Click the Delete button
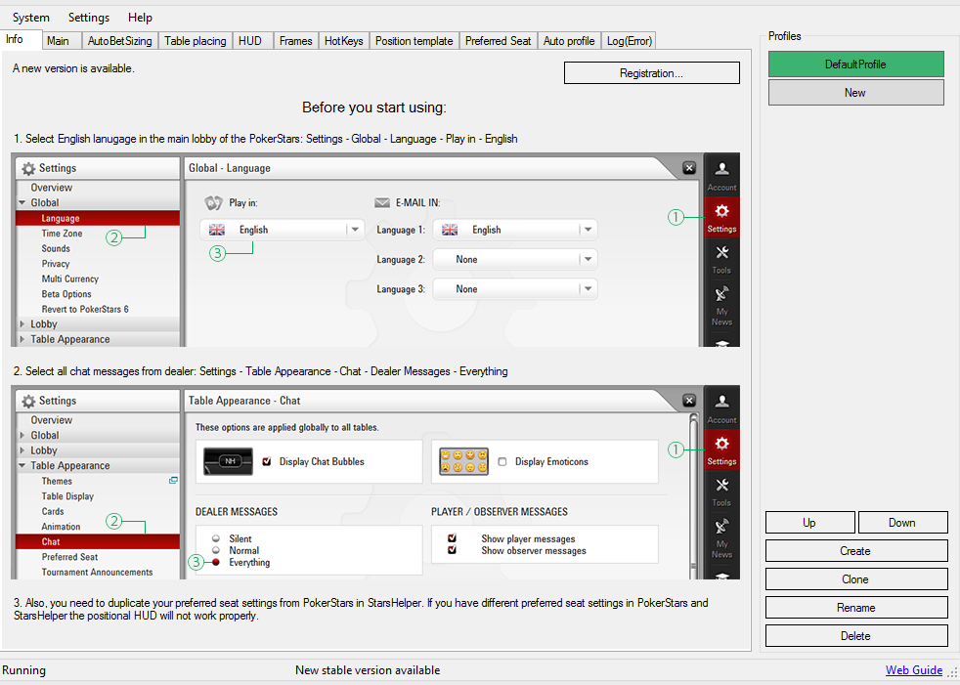960x685 pixels. click(856, 636)
